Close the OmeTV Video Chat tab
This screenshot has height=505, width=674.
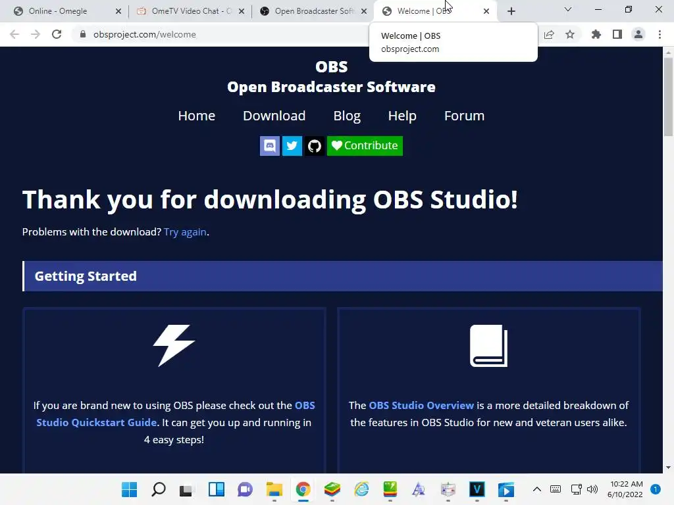click(242, 11)
